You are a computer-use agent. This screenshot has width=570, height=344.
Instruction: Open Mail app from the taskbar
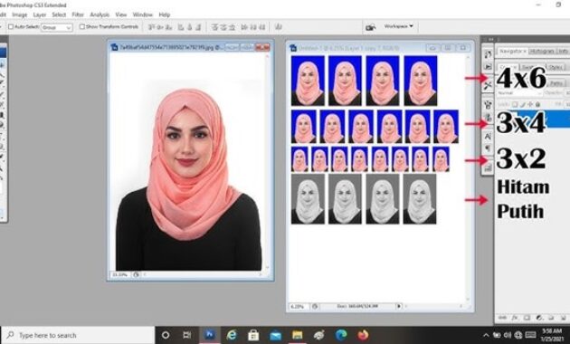(x=275, y=335)
